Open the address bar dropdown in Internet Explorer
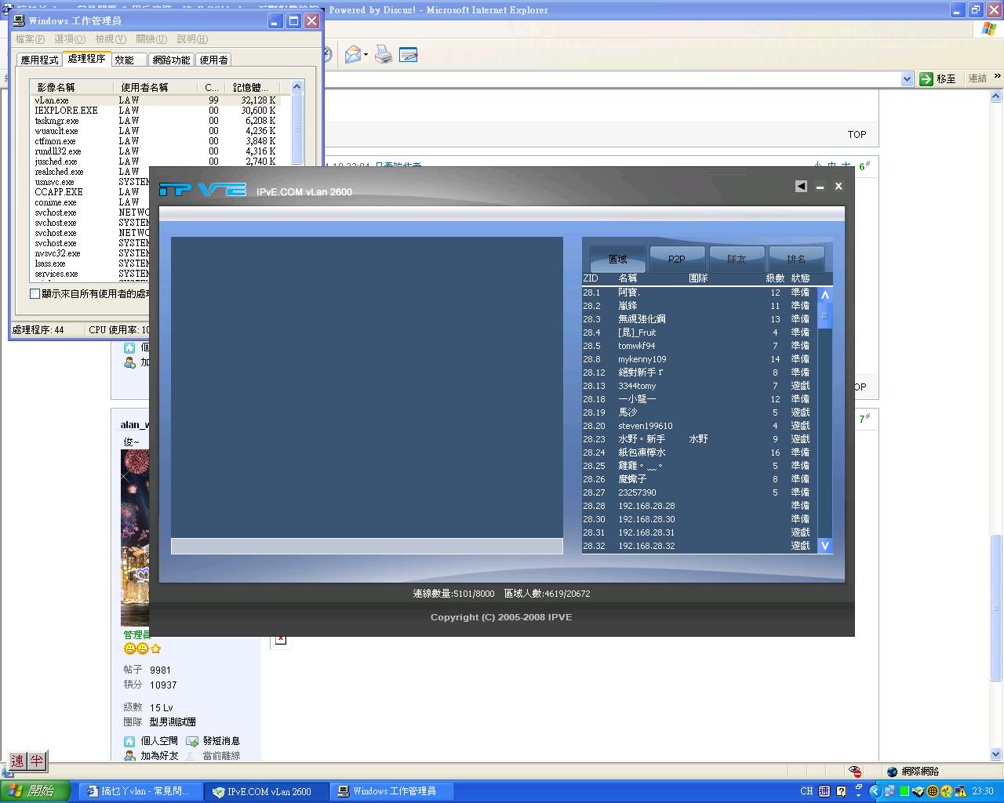 pos(907,78)
